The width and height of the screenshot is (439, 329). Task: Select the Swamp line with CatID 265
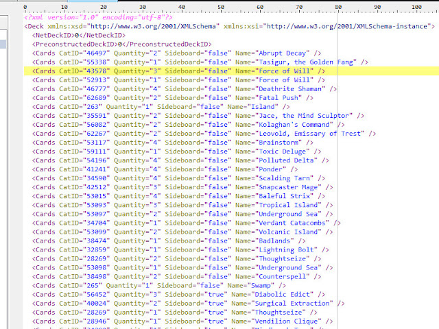click(x=158, y=286)
